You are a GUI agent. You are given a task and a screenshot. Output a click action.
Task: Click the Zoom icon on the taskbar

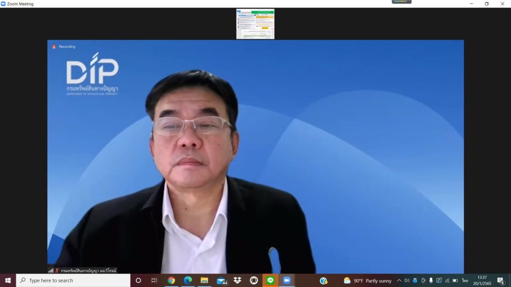tap(287, 280)
